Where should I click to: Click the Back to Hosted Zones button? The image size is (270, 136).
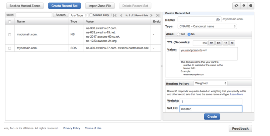click(25, 6)
